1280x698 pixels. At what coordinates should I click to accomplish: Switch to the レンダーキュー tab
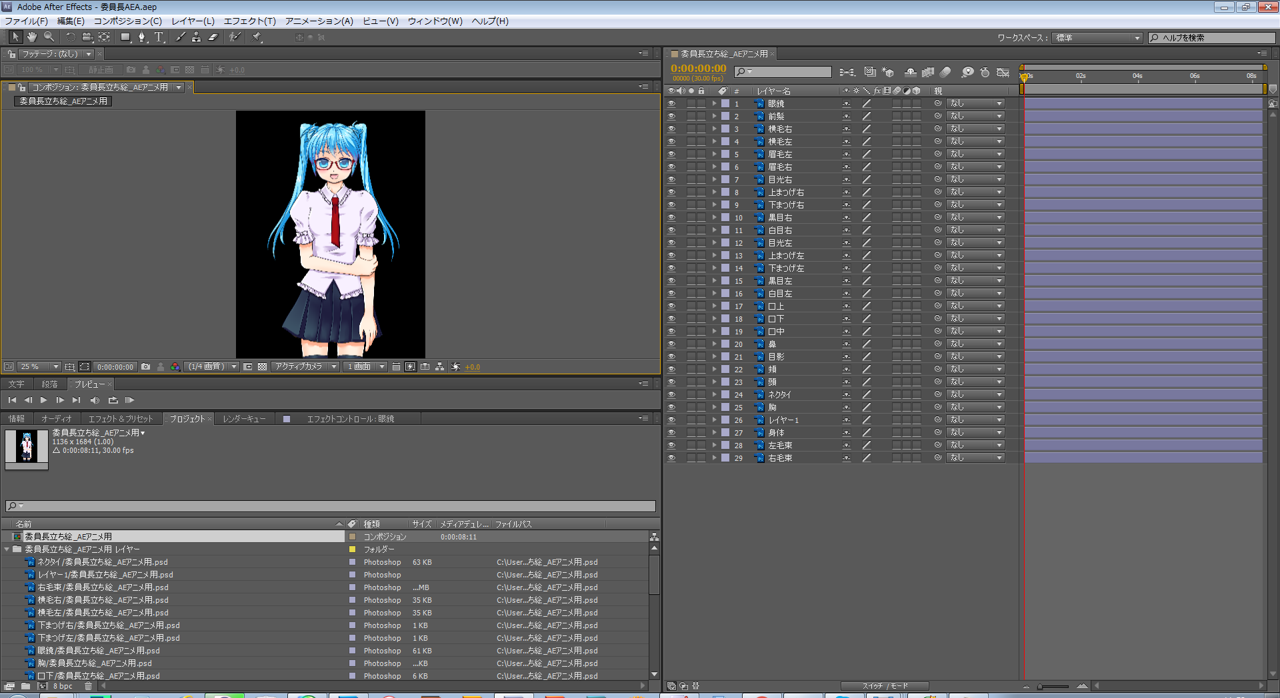tap(245, 419)
